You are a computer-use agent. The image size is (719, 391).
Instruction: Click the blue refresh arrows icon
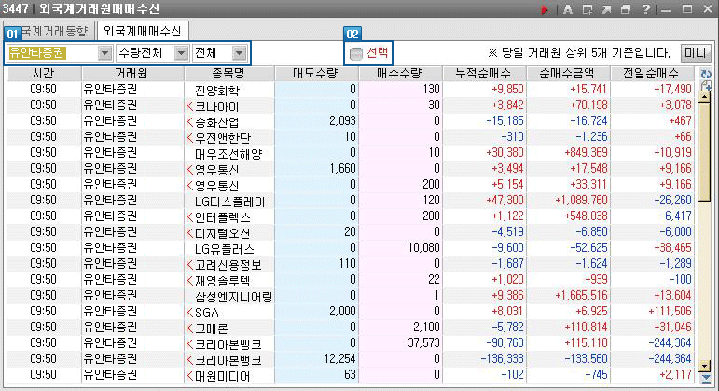pyautogui.click(x=706, y=74)
